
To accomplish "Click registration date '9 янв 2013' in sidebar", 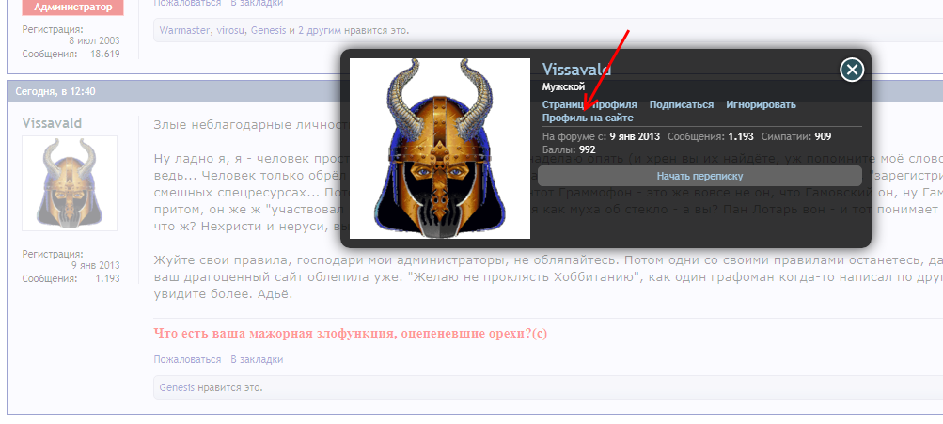I will point(96,265).
